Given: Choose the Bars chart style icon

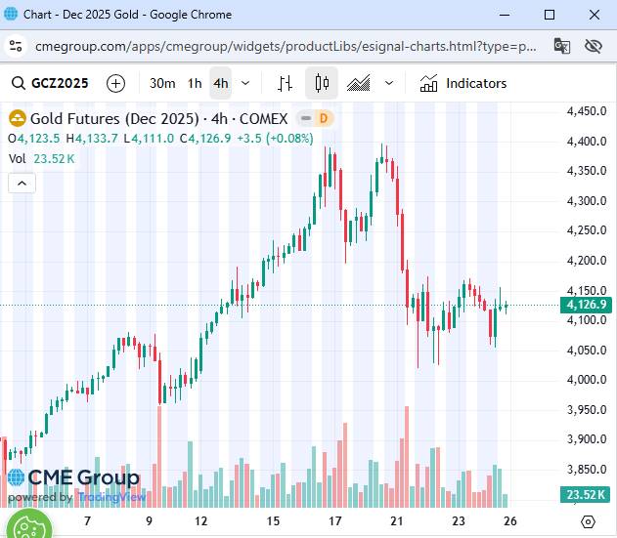Looking at the screenshot, I should (x=285, y=83).
